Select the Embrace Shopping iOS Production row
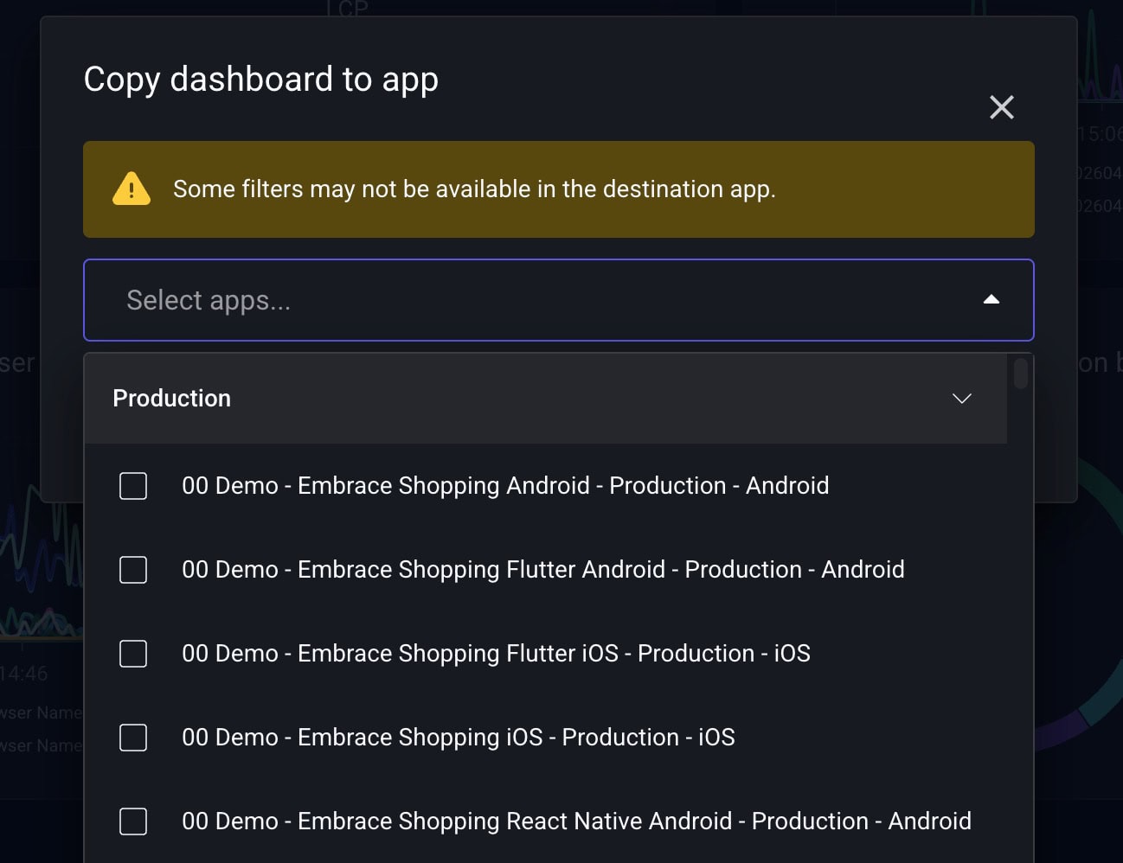 [458, 738]
